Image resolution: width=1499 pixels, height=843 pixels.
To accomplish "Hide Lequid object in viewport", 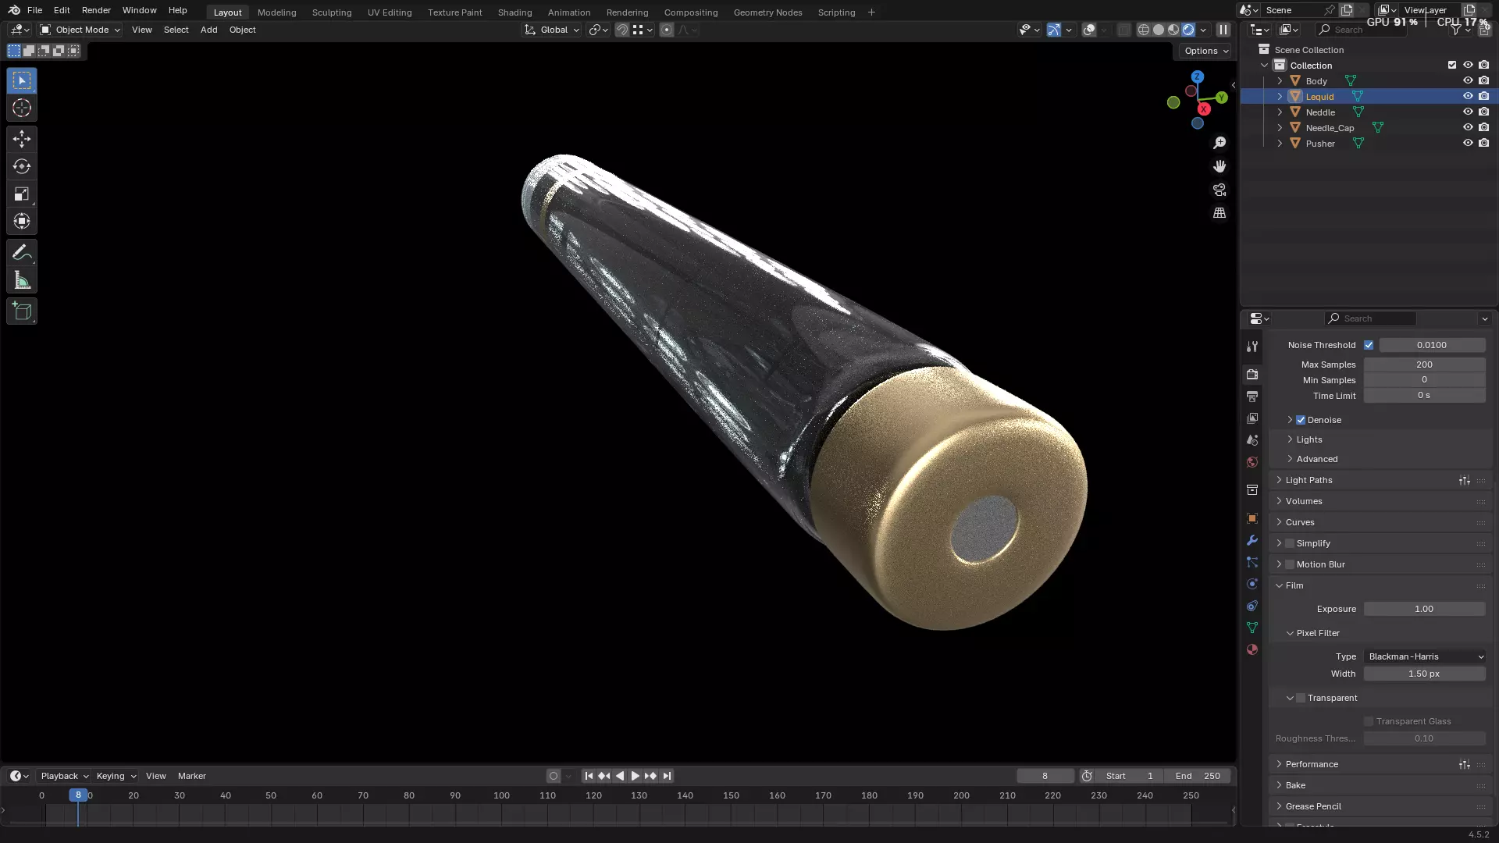I will click(1468, 96).
